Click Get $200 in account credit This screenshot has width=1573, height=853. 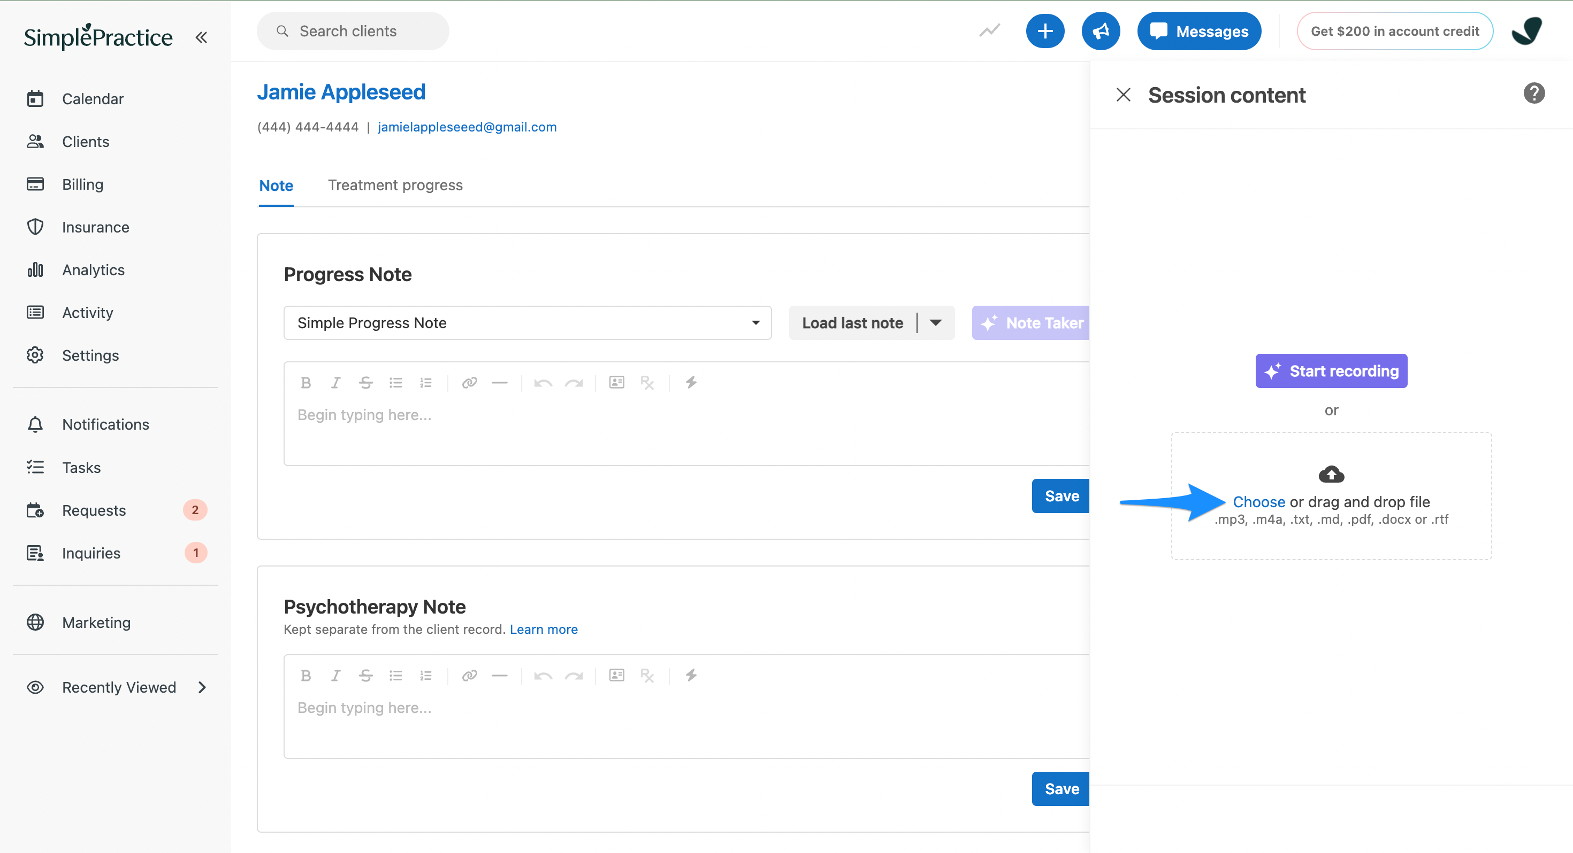[1395, 31]
